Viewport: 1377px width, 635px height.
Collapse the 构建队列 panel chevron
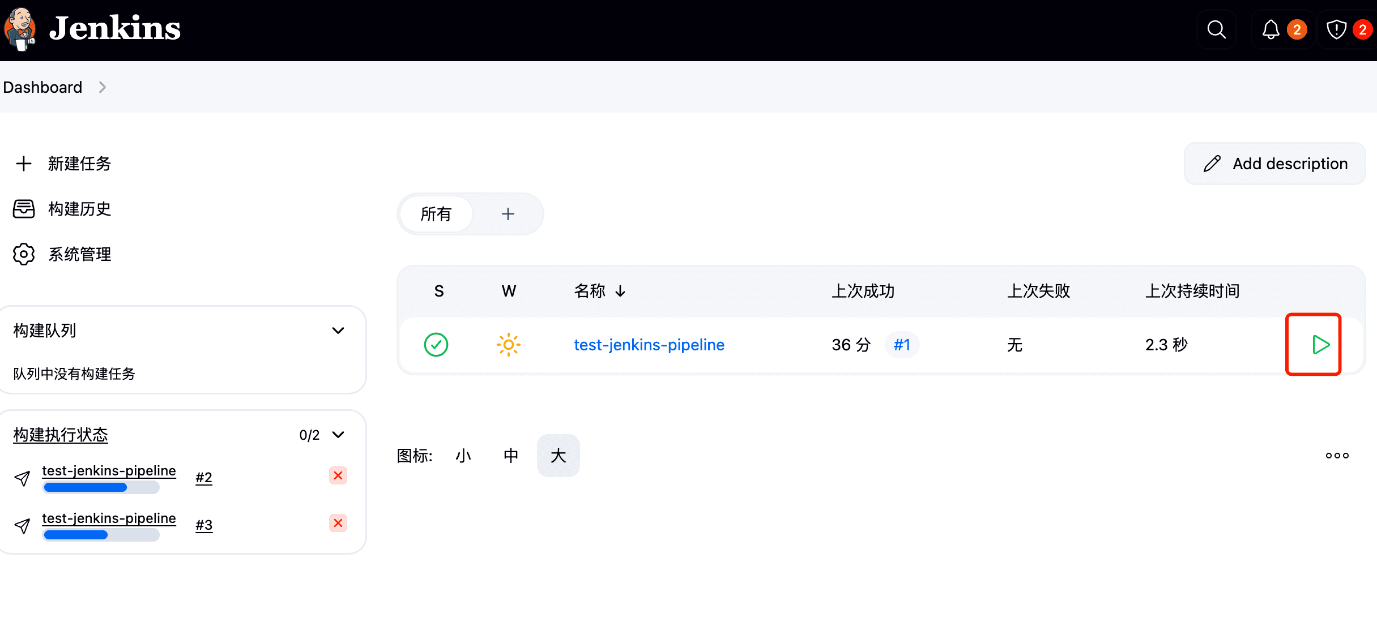coord(338,331)
